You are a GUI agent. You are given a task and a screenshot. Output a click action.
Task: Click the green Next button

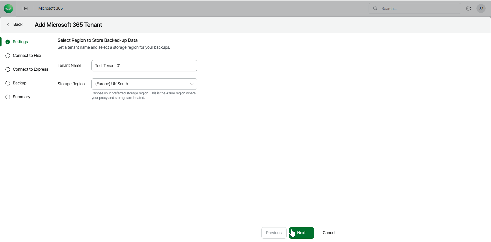click(x=301, y=233)
